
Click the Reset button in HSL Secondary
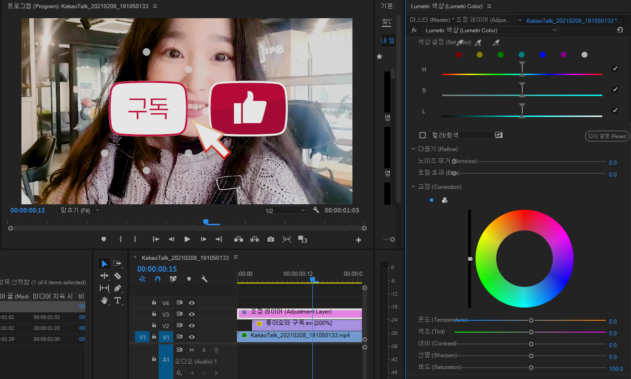(607, 136)
